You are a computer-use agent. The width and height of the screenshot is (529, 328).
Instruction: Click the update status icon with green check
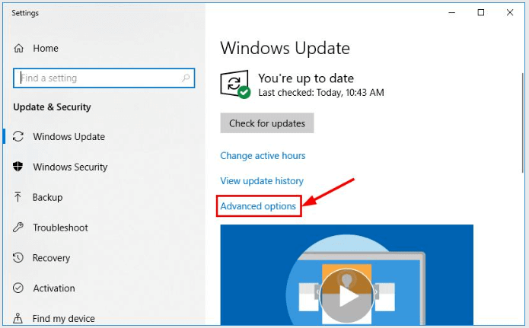pyautogui.click(x=235, y=84)
